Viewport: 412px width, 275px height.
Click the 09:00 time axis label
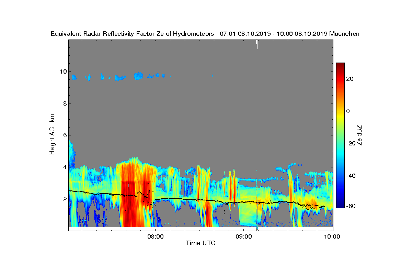[x=244, y=236]
